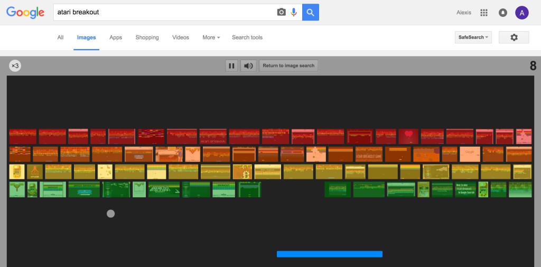Screen dimensions: 541x267
Task: Click the green How to play brick
Action: click(x=465, y=189)
